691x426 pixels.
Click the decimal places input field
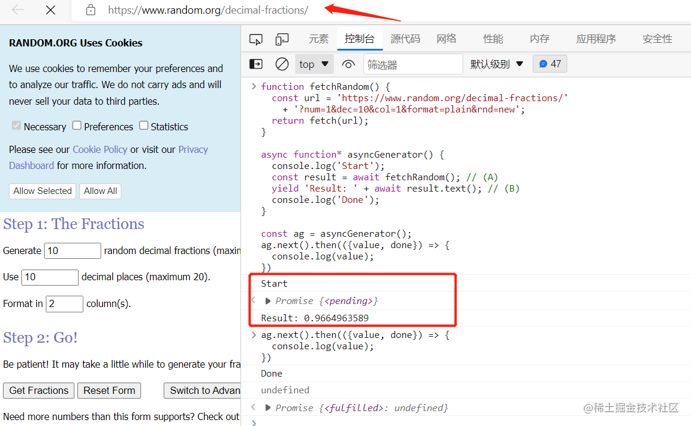pyautogui.click(x=50, y=277)
